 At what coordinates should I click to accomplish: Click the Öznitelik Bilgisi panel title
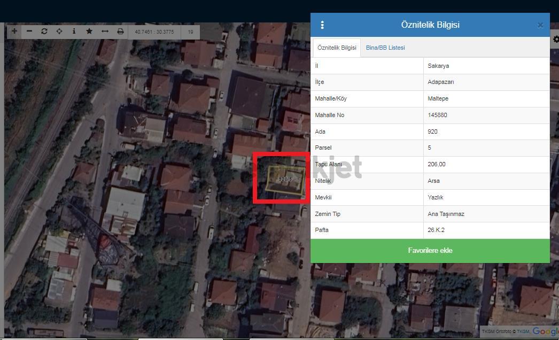click(430, 25)
